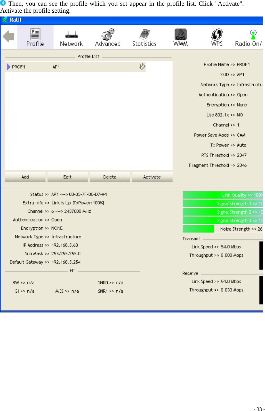Image resolution: width=265 pixels, height=411 pixels.
Task: Select the Statistics label
Action: tap(144, 44)
